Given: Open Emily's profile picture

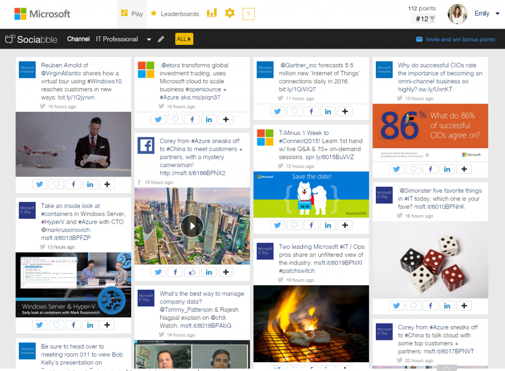Looking at the screenshot, I should coord(457,14).
